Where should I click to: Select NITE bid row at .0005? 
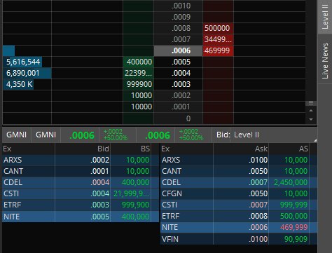click(81, 217)
